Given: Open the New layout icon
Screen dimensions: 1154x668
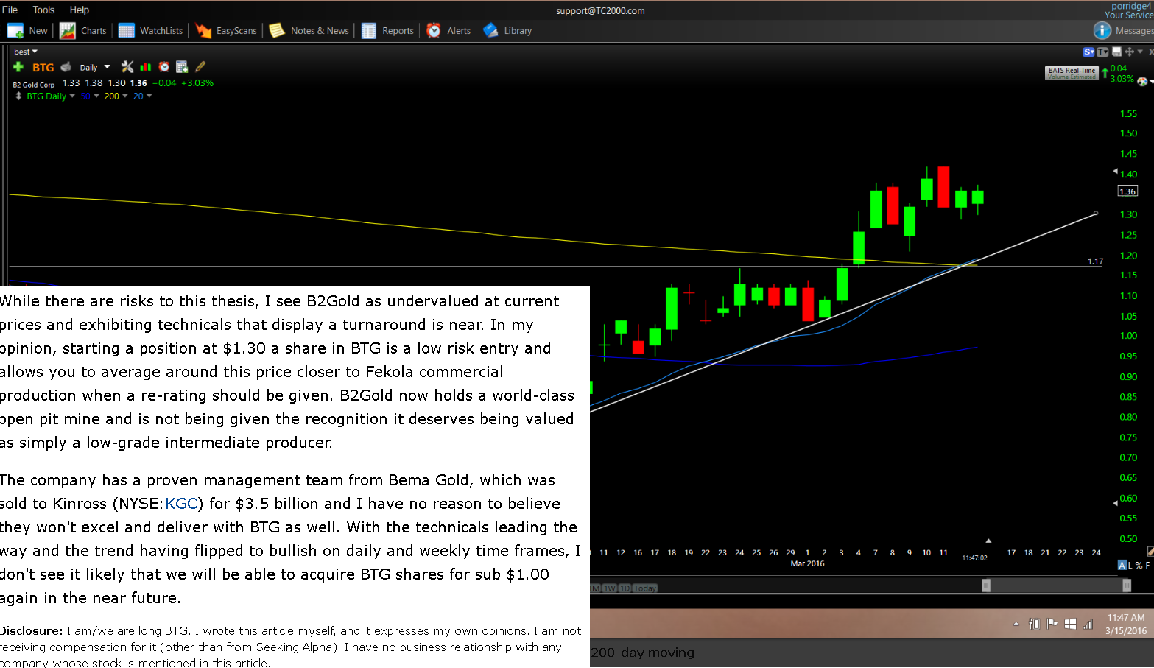Looking at the screenshot, I should [x=15, y=31].
